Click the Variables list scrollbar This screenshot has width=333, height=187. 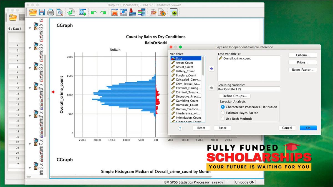(203, 66)
